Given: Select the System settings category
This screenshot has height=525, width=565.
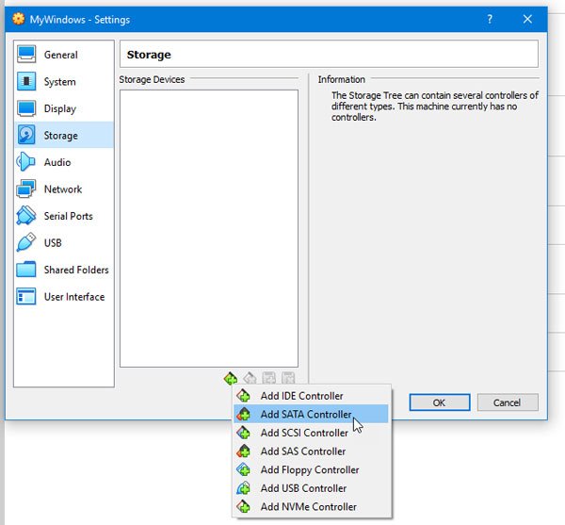Looking at the screenshot, I should (x=59, y=82).
